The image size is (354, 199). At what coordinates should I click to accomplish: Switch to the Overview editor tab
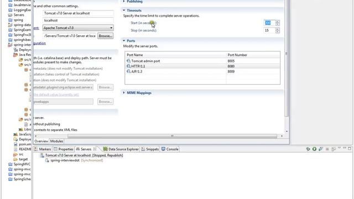tap(41, 142)
